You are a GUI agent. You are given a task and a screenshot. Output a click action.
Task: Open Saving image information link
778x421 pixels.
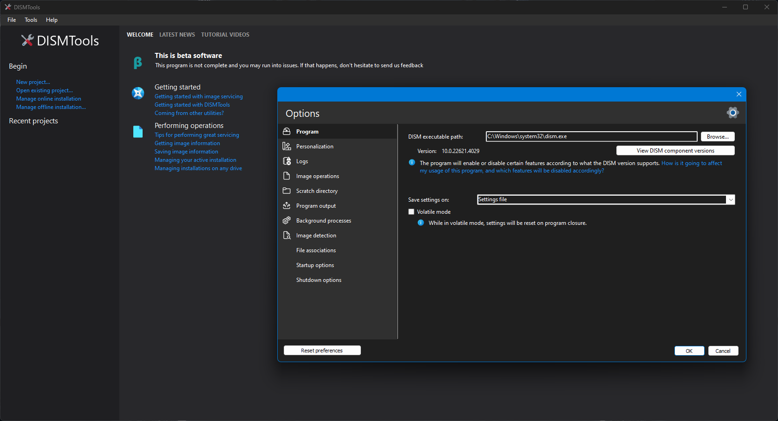click(x=186, y=152)
